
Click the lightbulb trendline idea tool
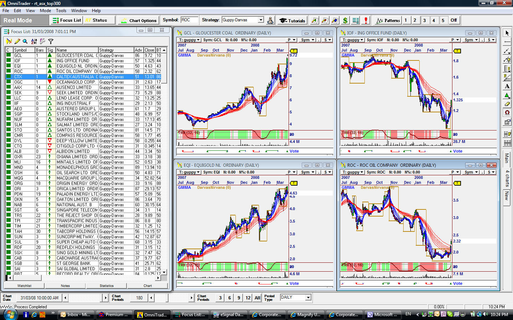[507, 60]
